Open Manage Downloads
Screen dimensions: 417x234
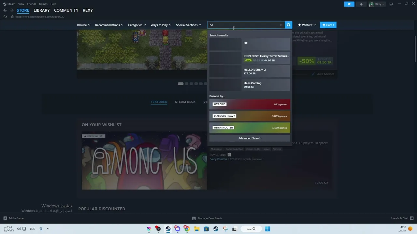pyautogui.click(x=210, y=218)
